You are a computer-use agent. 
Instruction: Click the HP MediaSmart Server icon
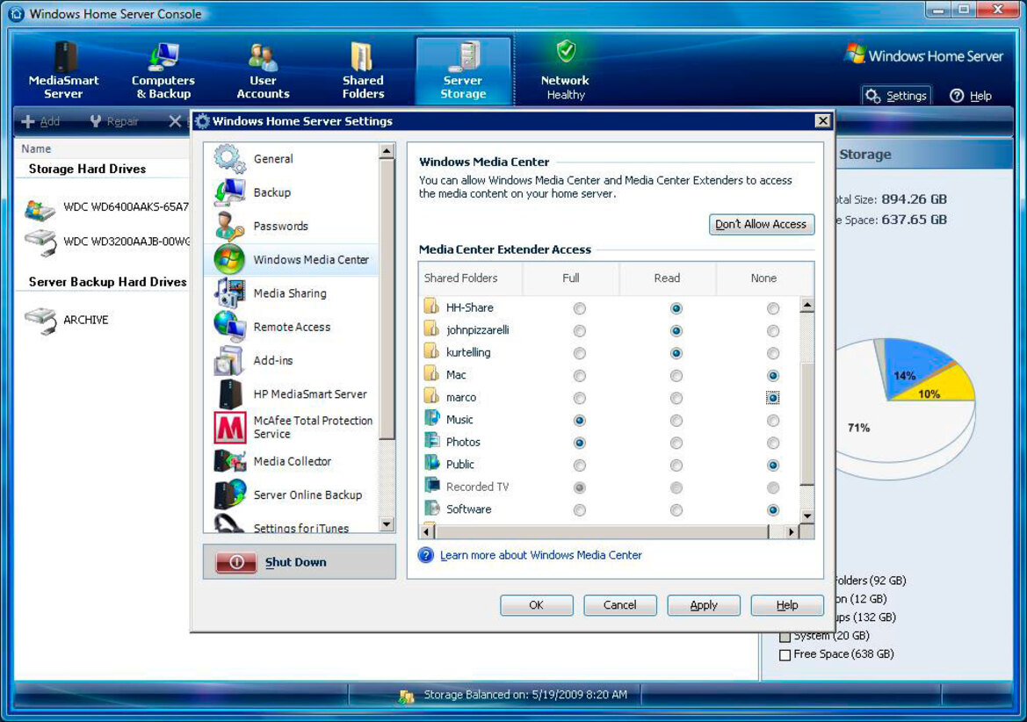point(230,393)
